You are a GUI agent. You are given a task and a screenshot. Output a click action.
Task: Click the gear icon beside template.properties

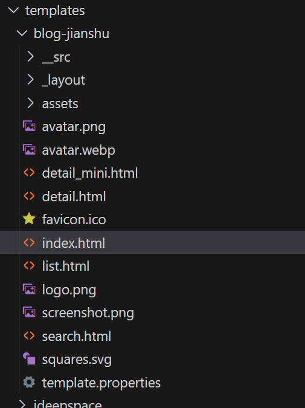[x=29, y=382]
